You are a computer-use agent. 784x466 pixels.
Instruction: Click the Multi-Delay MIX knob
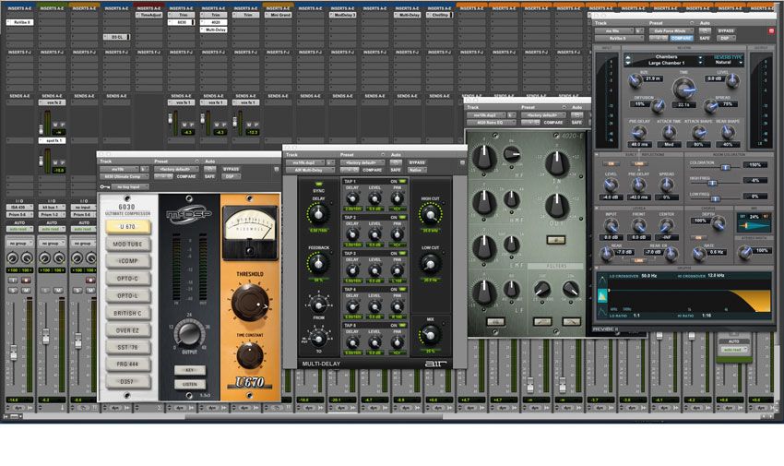pyautogui.click(x=430, y=334)
